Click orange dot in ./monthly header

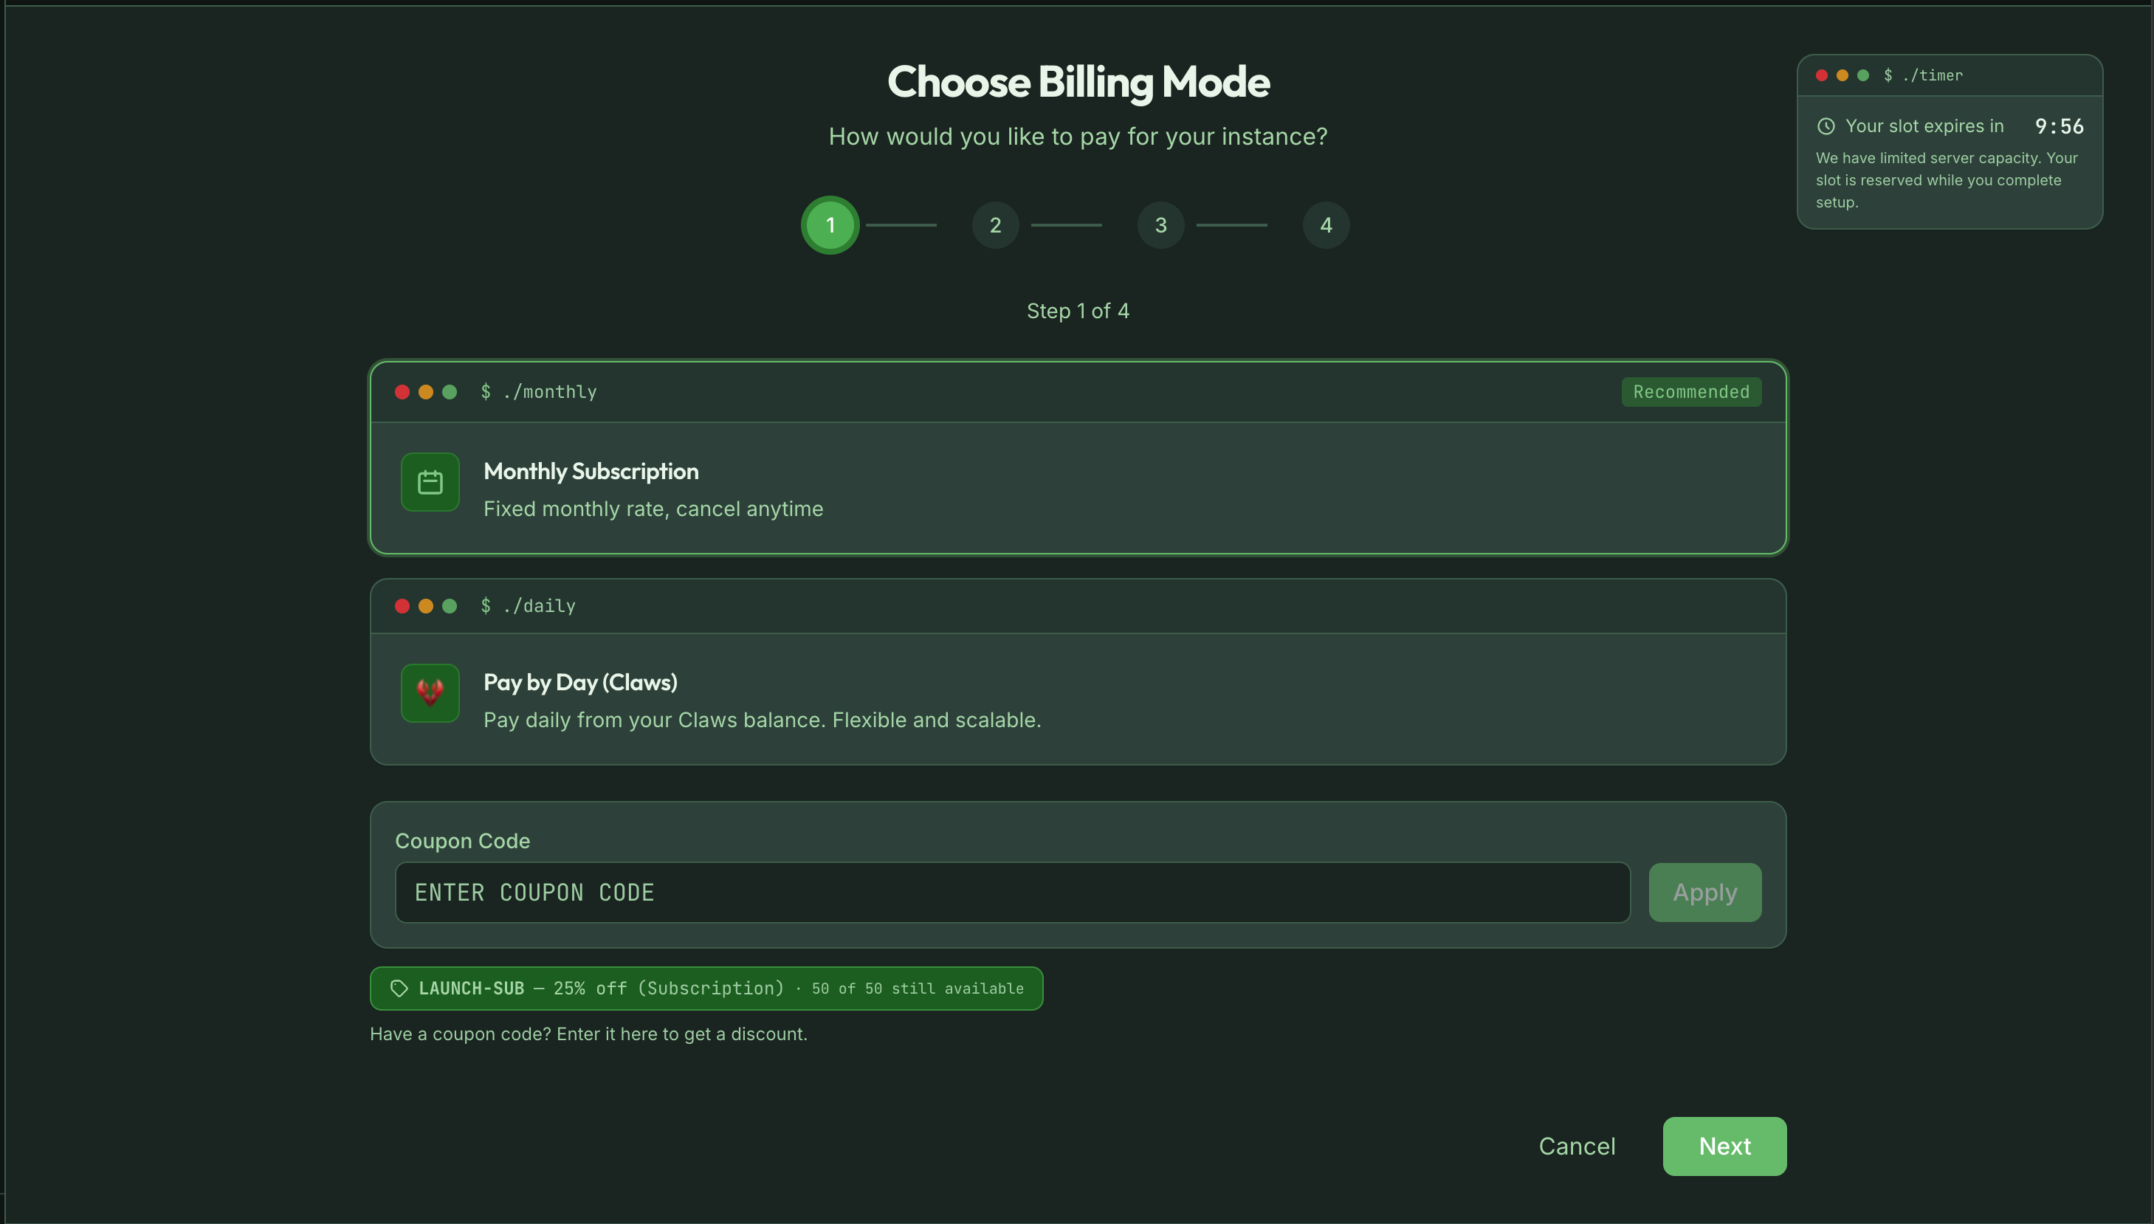coord(426,392)
